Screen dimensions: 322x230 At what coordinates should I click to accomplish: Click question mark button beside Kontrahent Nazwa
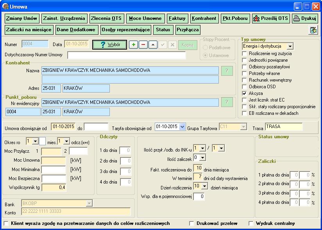(x=227, y=71)
